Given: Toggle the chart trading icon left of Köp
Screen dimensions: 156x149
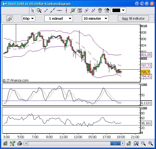Looking at the screenshot, I should click(10, 18).
